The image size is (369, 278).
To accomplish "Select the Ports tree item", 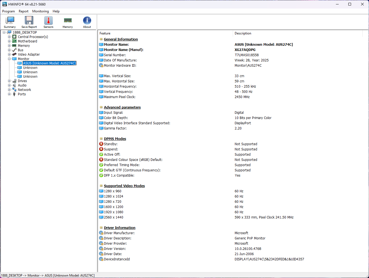I will [22, 94].
